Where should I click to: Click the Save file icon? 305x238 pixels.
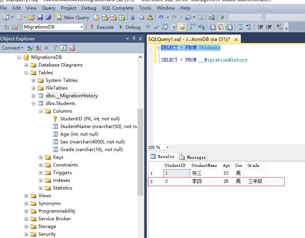pyautogui.click(x=40, y=17)
